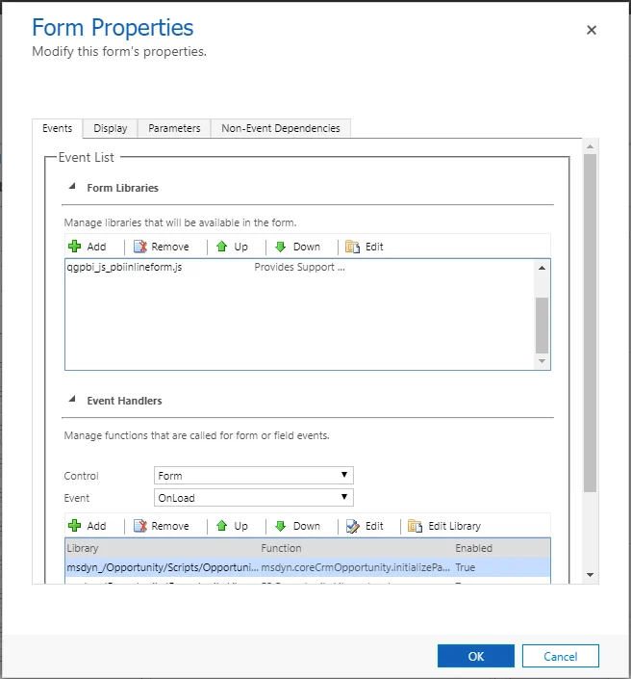Open the Control dropdown showing Form
The image size is (631, 679).
tap(253, 475)
